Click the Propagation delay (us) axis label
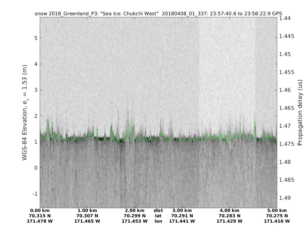 [300, 112]
